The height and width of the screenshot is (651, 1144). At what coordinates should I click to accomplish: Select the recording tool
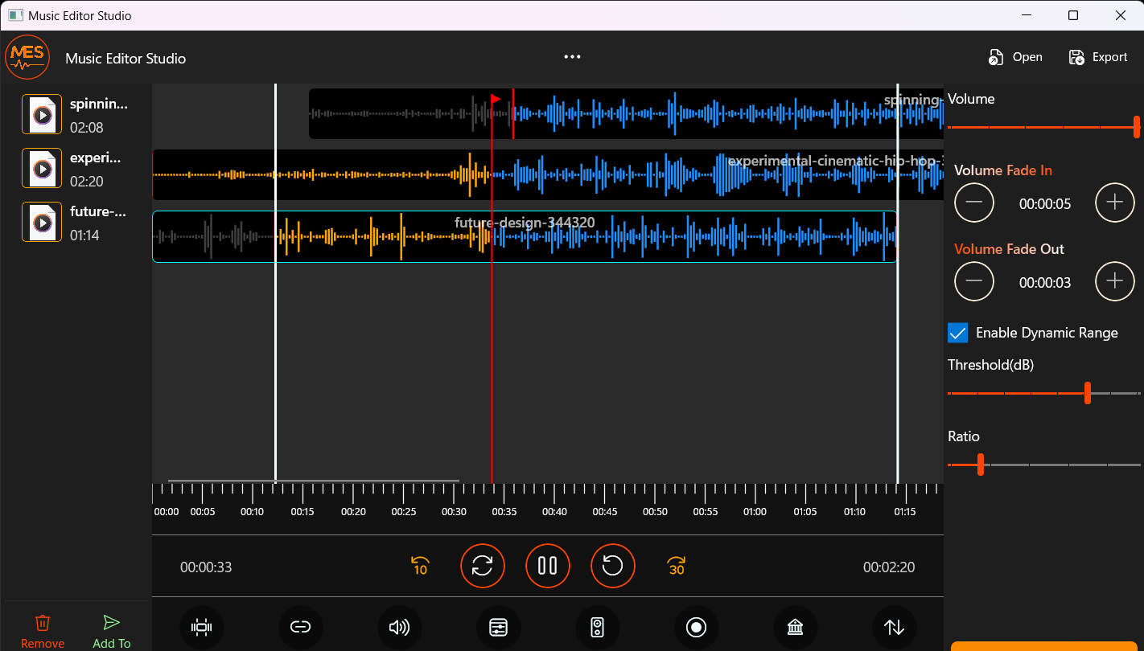tap(696, 628)
